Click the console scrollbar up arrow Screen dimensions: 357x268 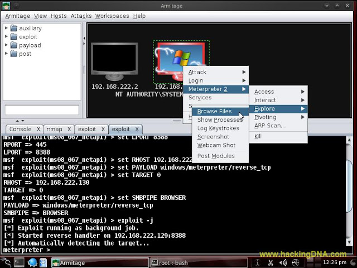coord(349,140)
